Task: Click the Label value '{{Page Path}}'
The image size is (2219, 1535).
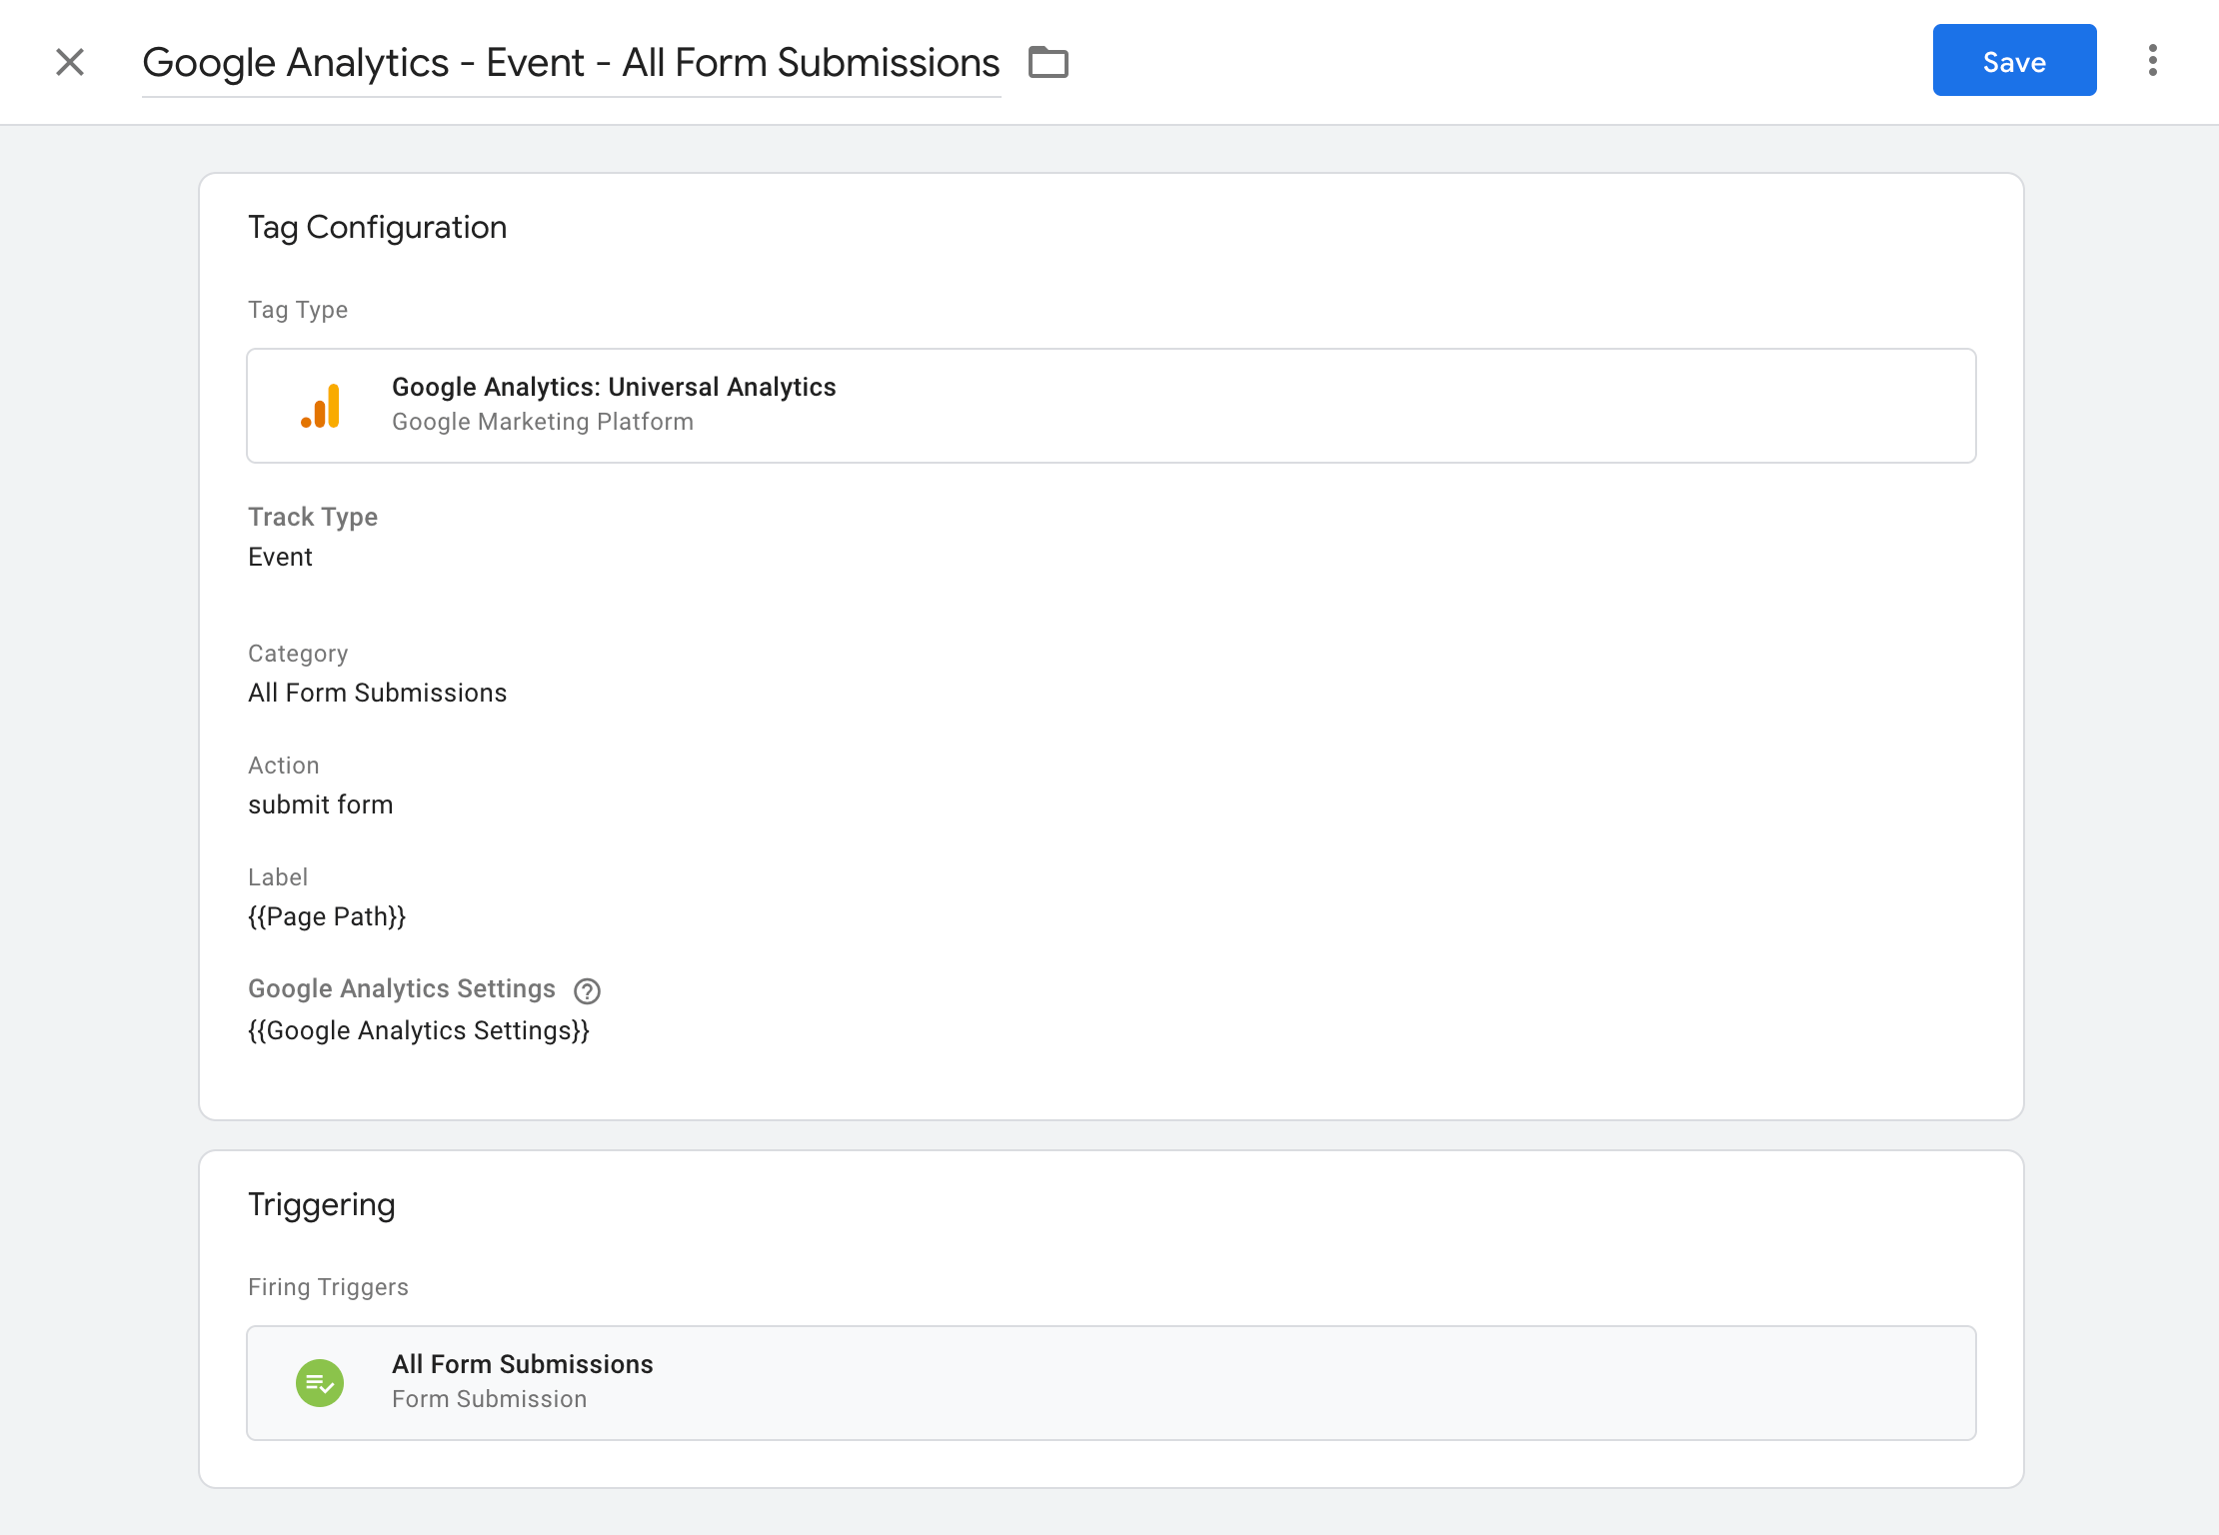Action: click(x=327, y=916)
